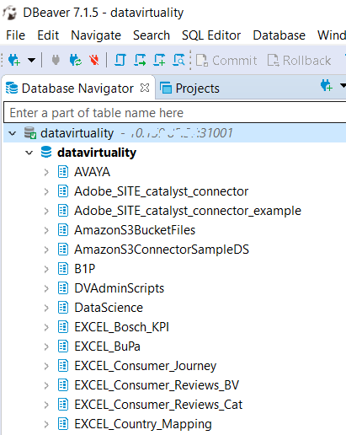Collapse the datavirtuality connection node
Viewport: 346px width, 435px height.
13,133
